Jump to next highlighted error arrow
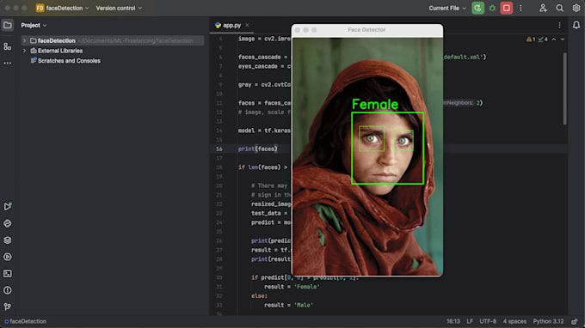Viewport: 585px width, 328px height. click(563, 39)
